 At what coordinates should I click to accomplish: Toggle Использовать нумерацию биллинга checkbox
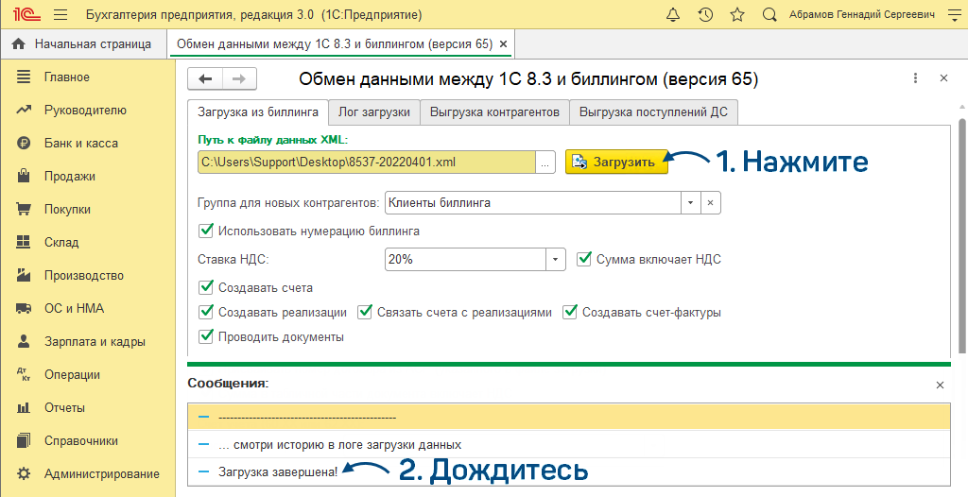click(x=205, y=231)
